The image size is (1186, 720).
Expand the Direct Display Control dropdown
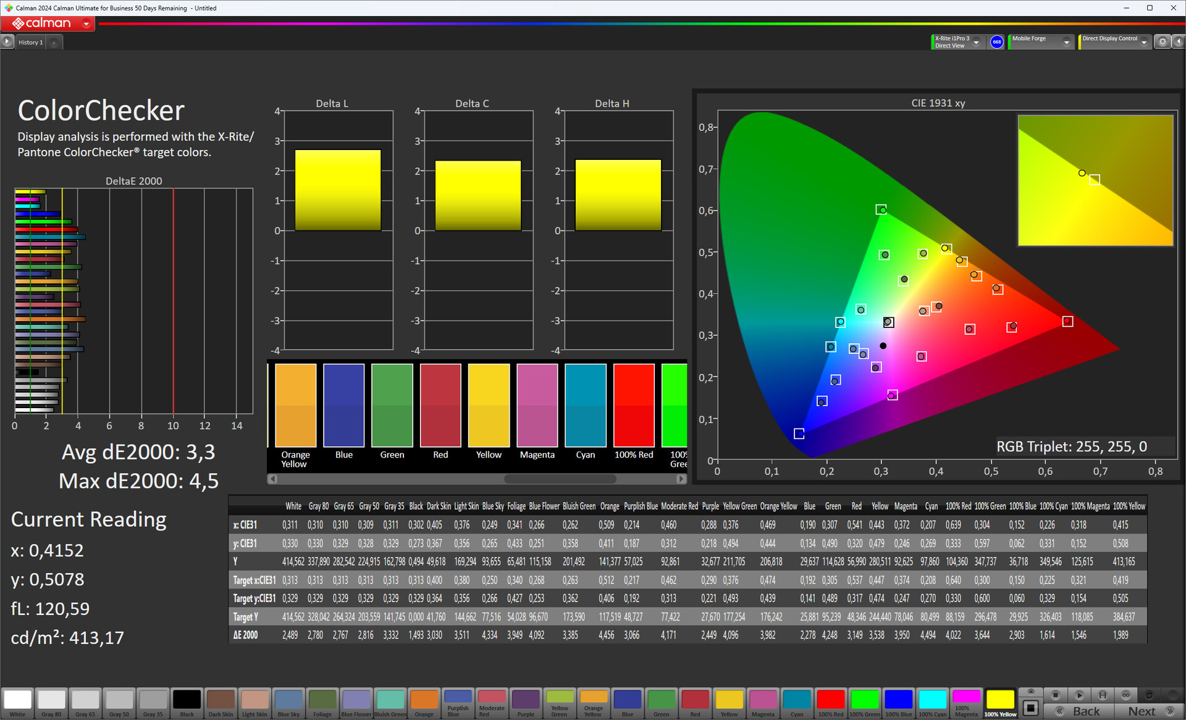pyautogui.click(x=1144, y=42)
